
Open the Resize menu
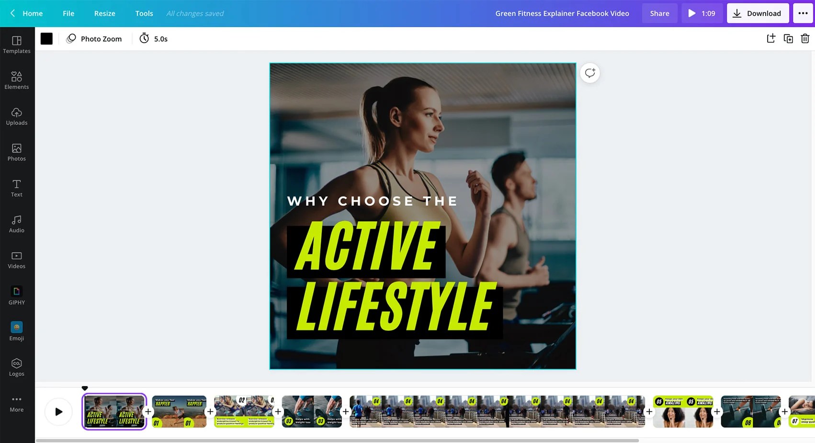pyautogui.click(x=104, y=13)
